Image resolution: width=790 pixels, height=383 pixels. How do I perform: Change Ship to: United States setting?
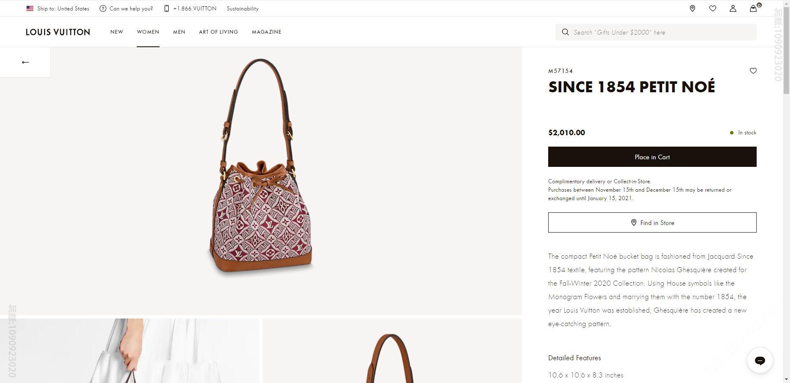pos(63,8)
